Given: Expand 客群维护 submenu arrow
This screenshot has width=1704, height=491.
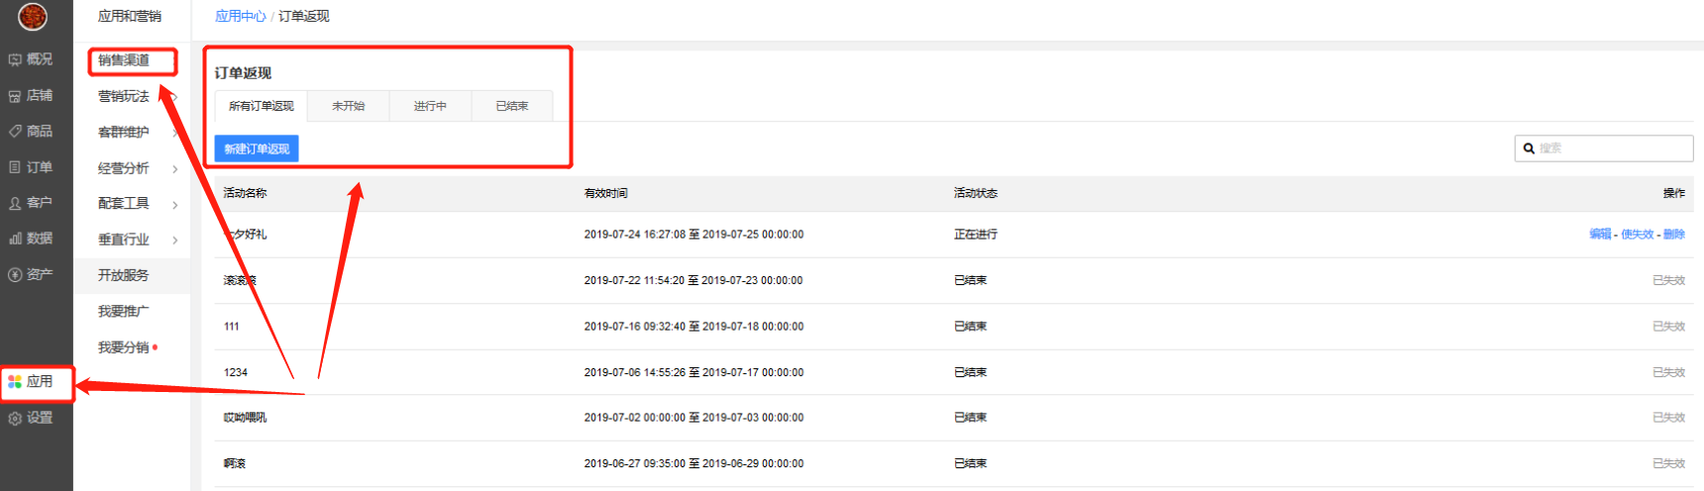Looking at the screenshot, I should click(175, 133).
